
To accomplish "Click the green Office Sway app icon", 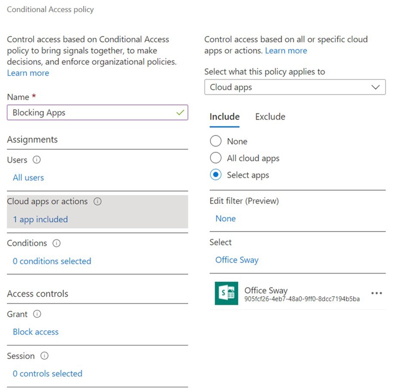I will tap(226, 293).
